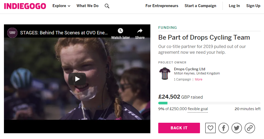Click the video Share arrow icon
Viewport: 264px width, 139px height.
point(140,31)
